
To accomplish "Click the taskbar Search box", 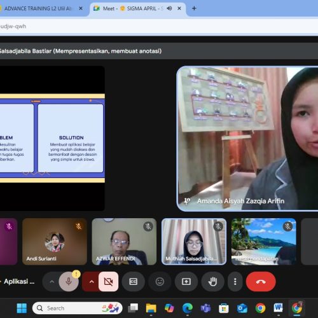I will click(78, 308).
